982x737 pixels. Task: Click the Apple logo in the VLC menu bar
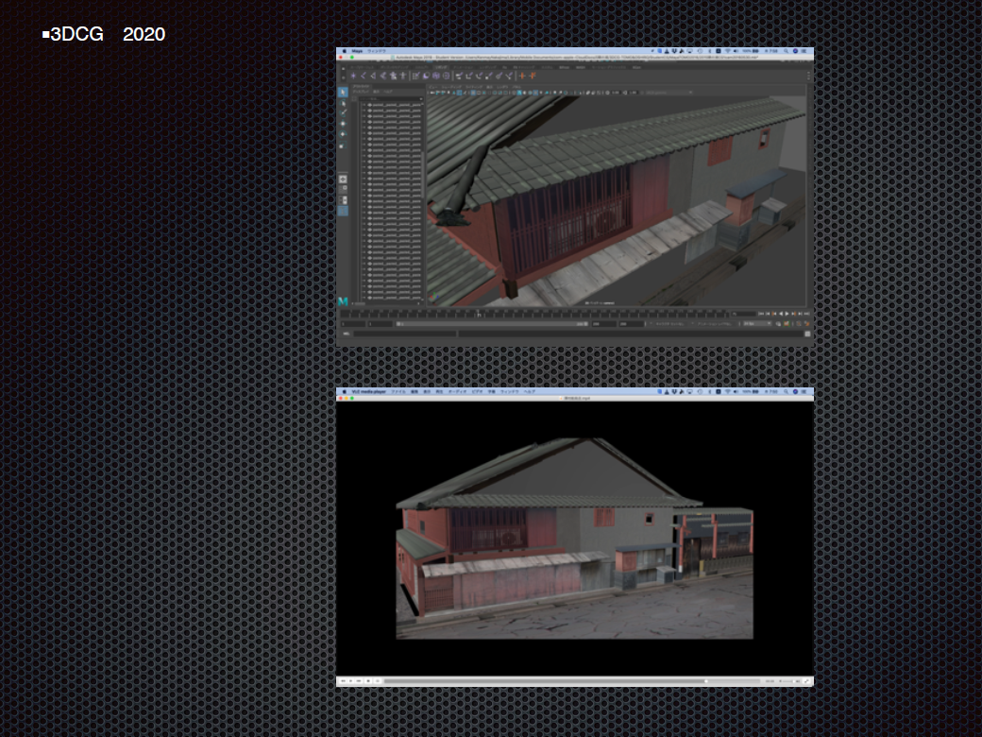(341, 390)
